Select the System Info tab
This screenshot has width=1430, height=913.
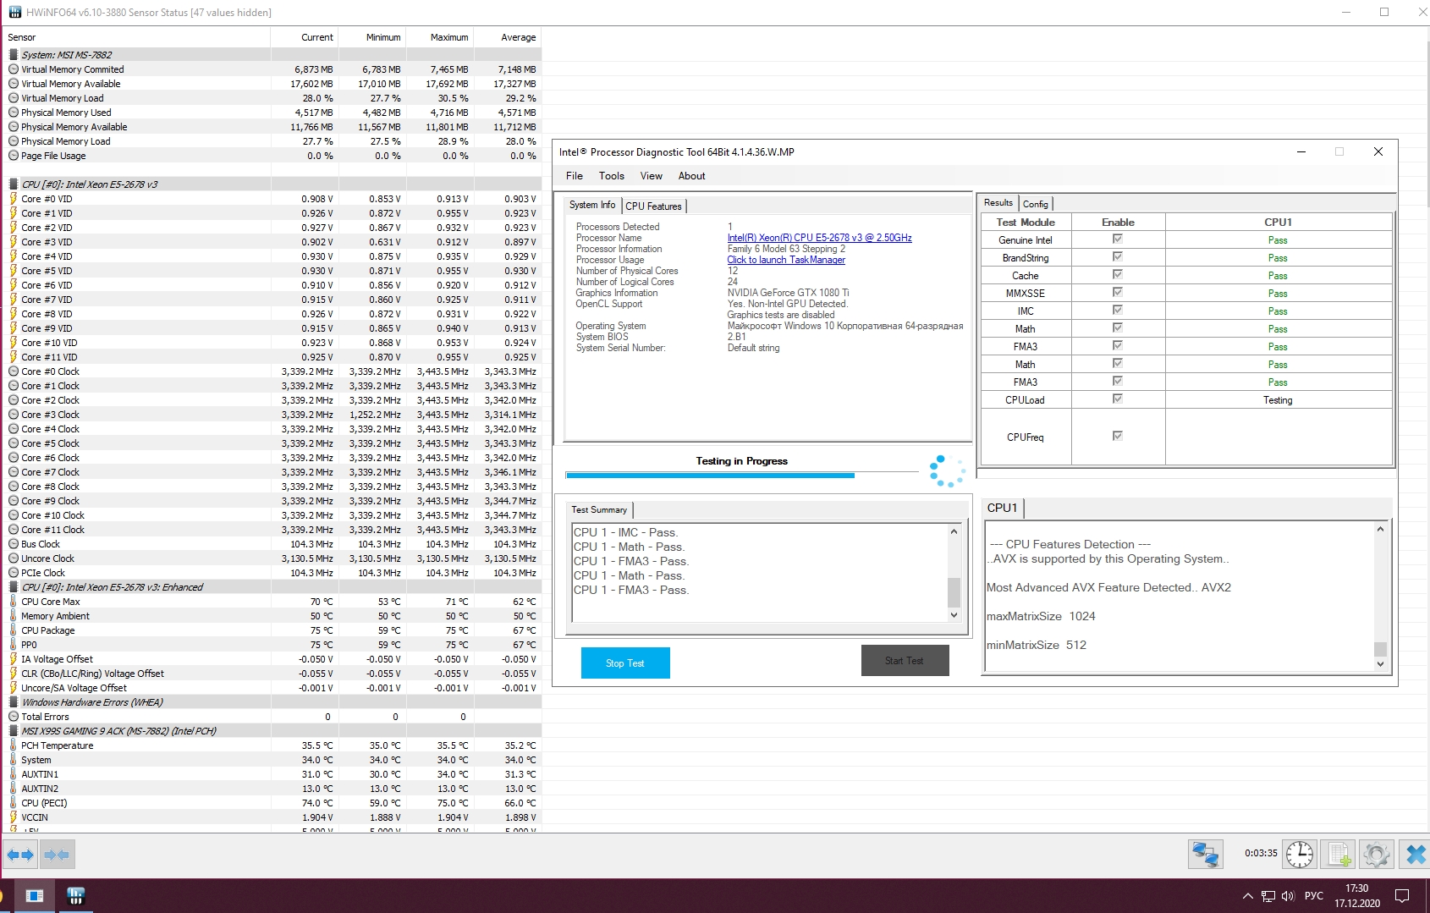[592, 205]
